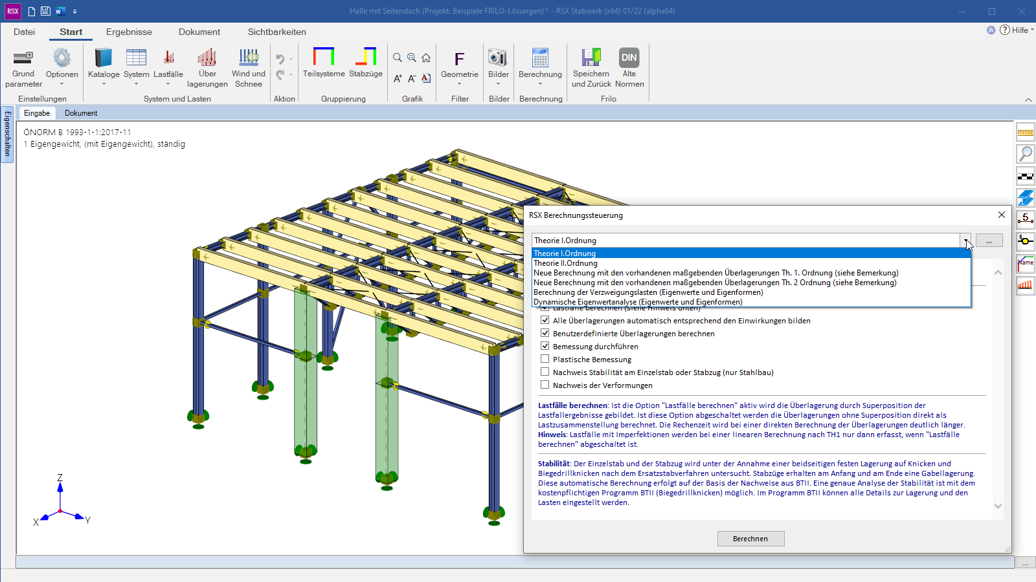Open Überlagerungen superposition tool
1036x582 pixels.
pyautogui.click(x=207, y=67)
